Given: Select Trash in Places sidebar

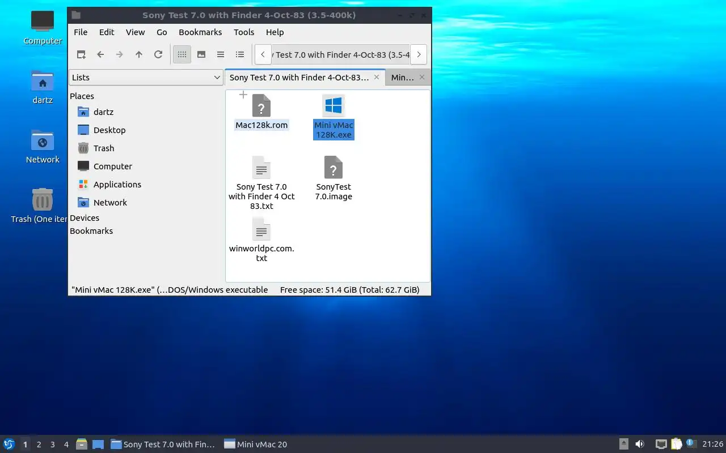Looking at the screenshot, I should [104, 148].
